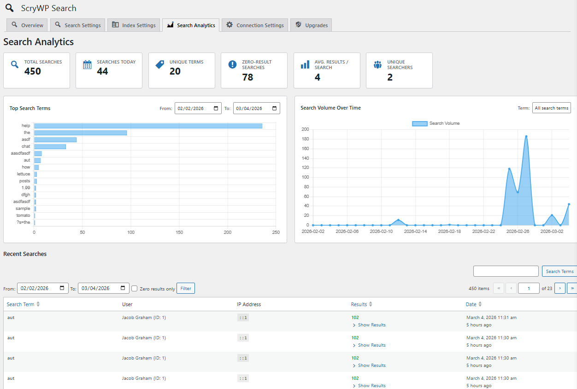
Task: Sort table by Search Term column arrows
Action: (38, 304)
